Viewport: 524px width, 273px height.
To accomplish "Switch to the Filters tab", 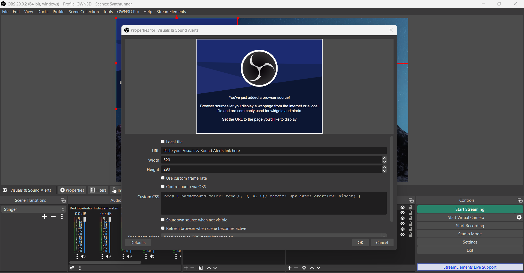I will click(x=98, y=190).
